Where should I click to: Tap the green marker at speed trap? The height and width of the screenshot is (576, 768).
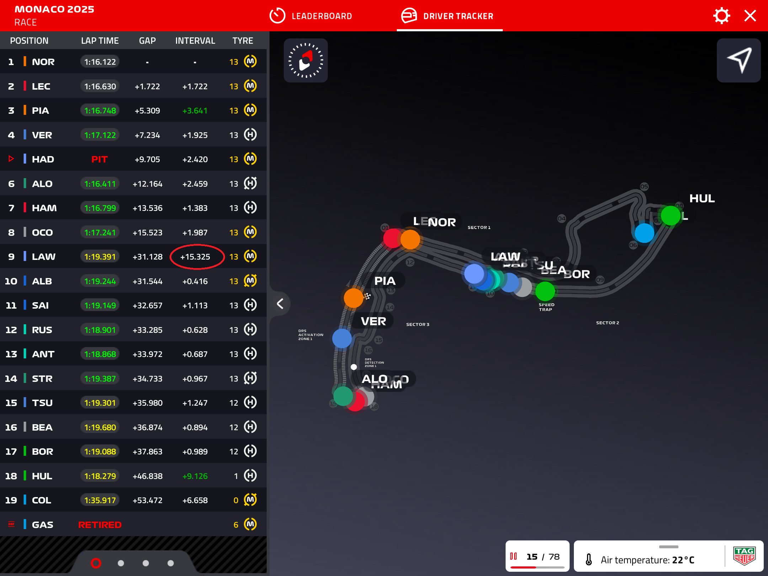coord(545,291)
